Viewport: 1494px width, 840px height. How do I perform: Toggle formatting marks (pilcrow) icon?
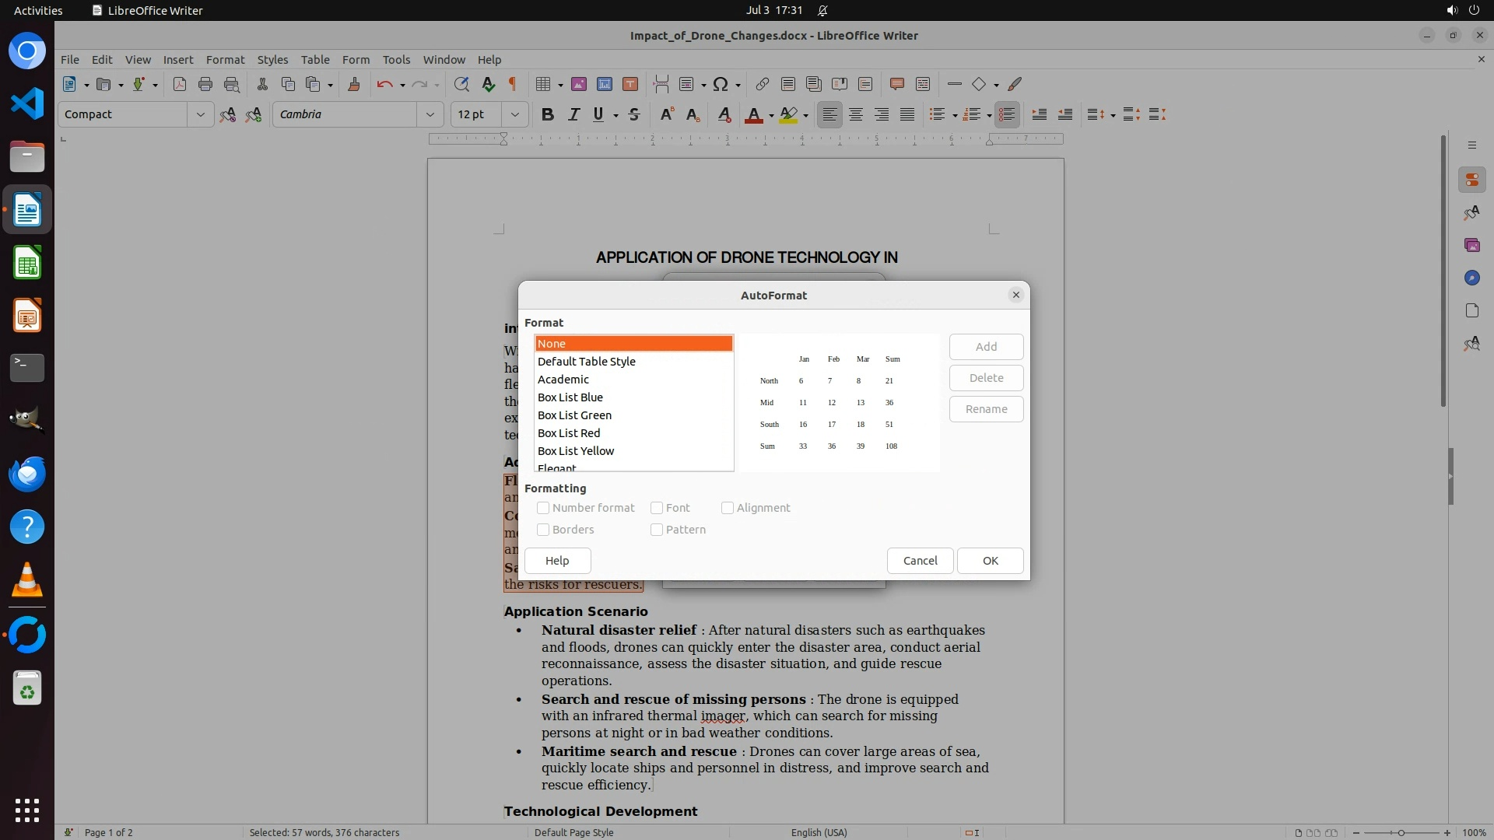tap(513, 84)
